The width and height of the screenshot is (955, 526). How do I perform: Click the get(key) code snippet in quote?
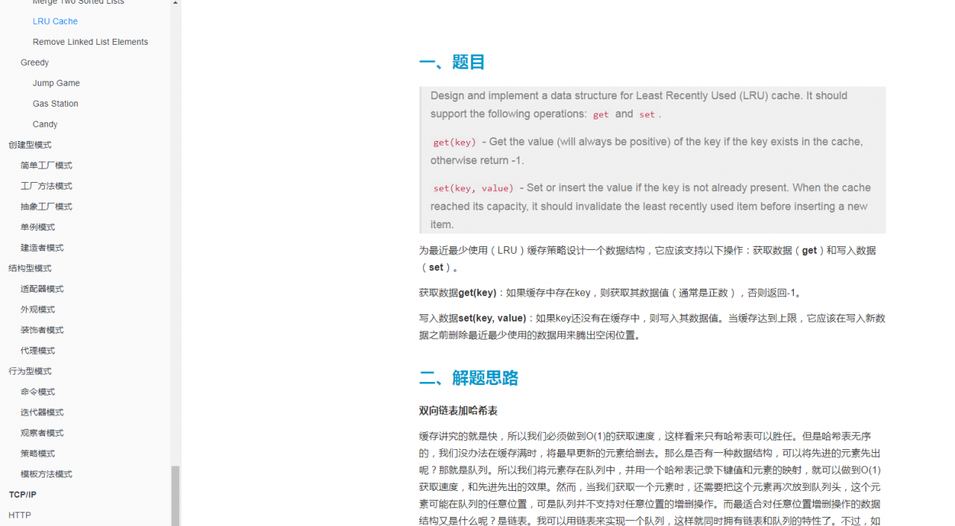pos(454,143)
